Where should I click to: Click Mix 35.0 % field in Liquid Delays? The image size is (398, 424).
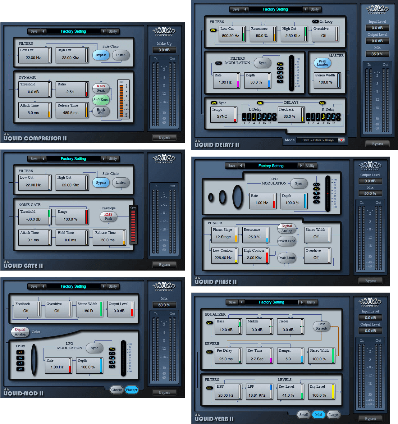pyautogui.click(x=377, y=54)
